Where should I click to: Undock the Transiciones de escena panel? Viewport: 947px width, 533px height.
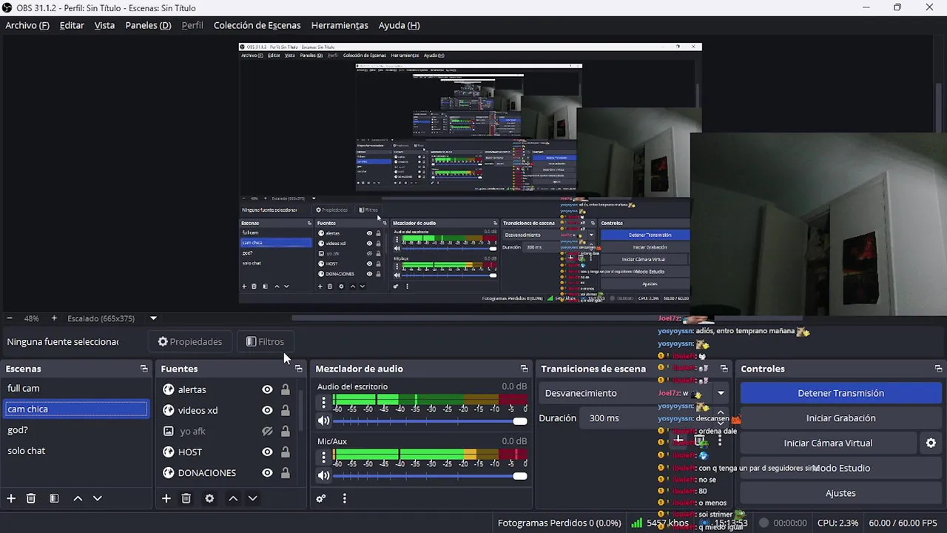click(x=724, y=369)
